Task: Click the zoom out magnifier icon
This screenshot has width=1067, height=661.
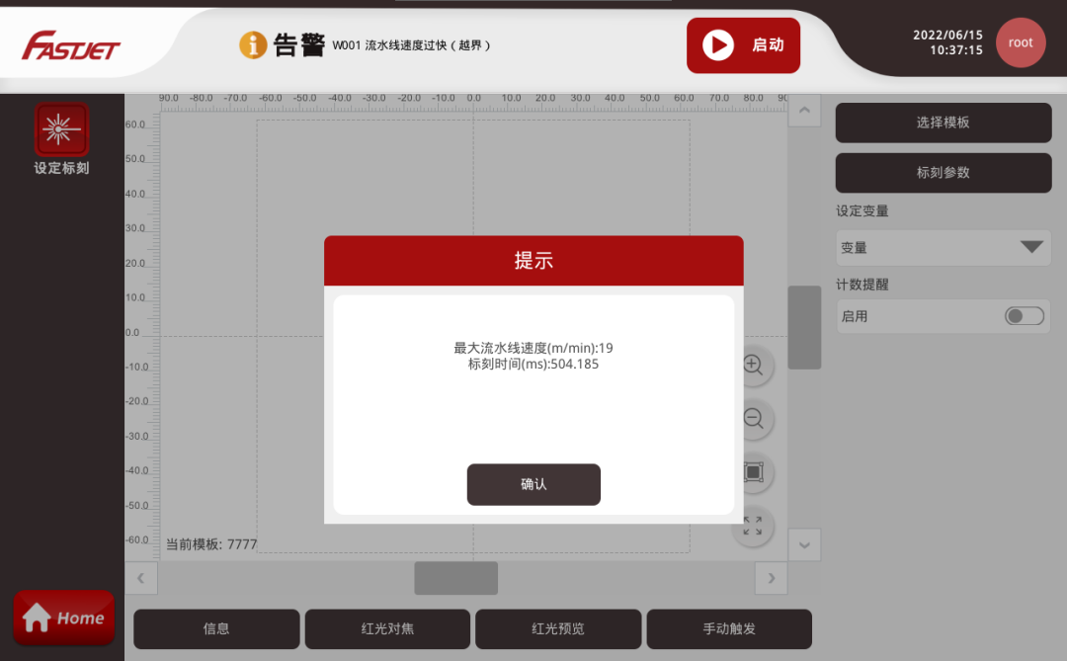Action: click(x=753, y=419)
